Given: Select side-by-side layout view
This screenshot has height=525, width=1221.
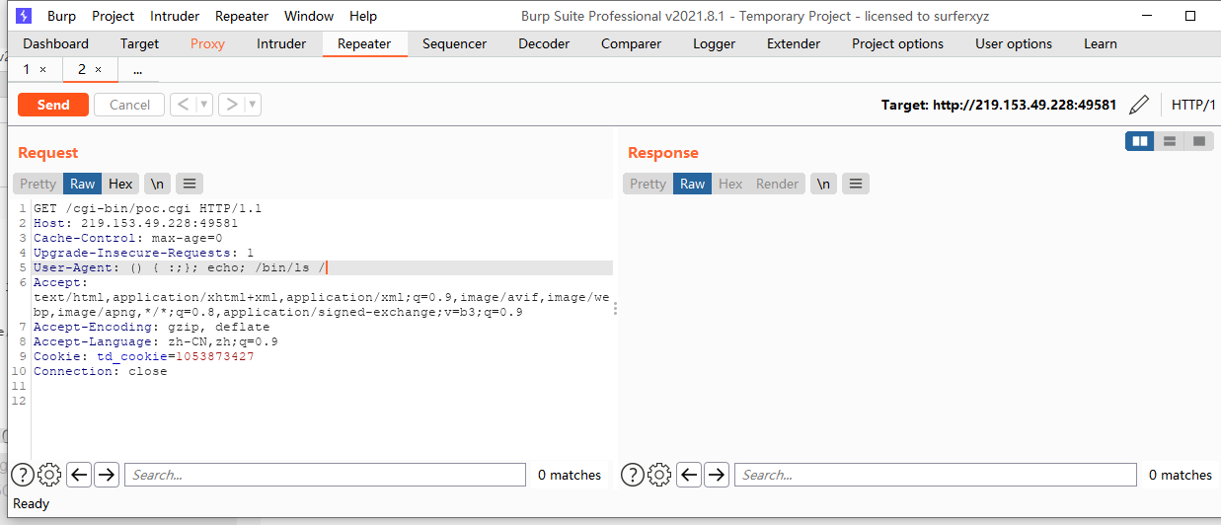Looking at the screenshot, I should click(x=1140, y=141).
